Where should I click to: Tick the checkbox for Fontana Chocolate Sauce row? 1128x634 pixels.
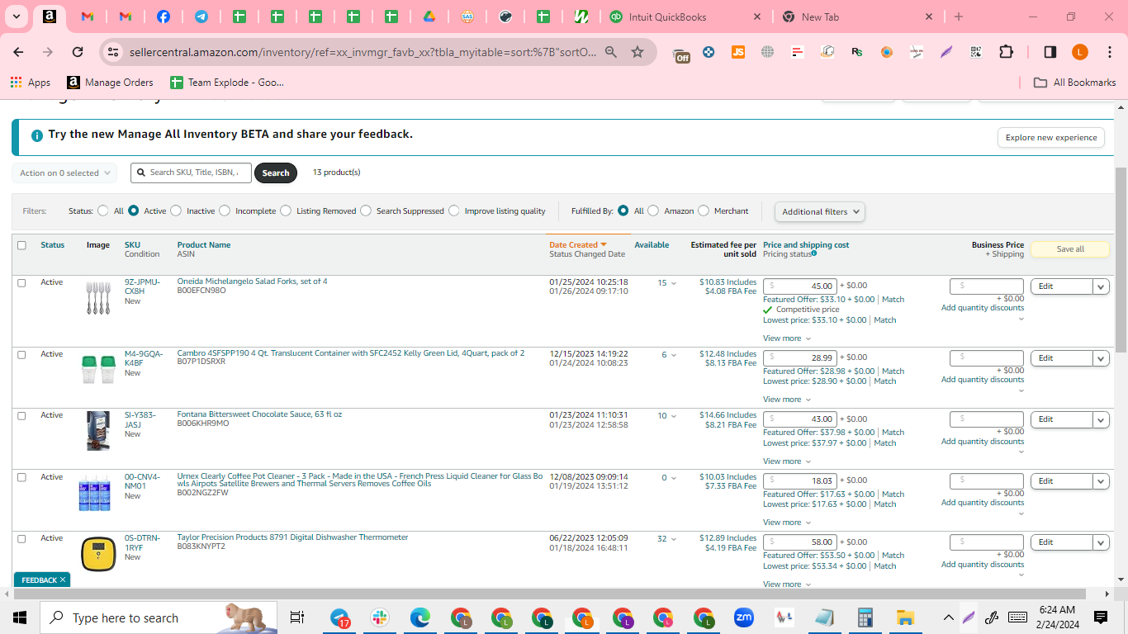(x=21, y=416)
